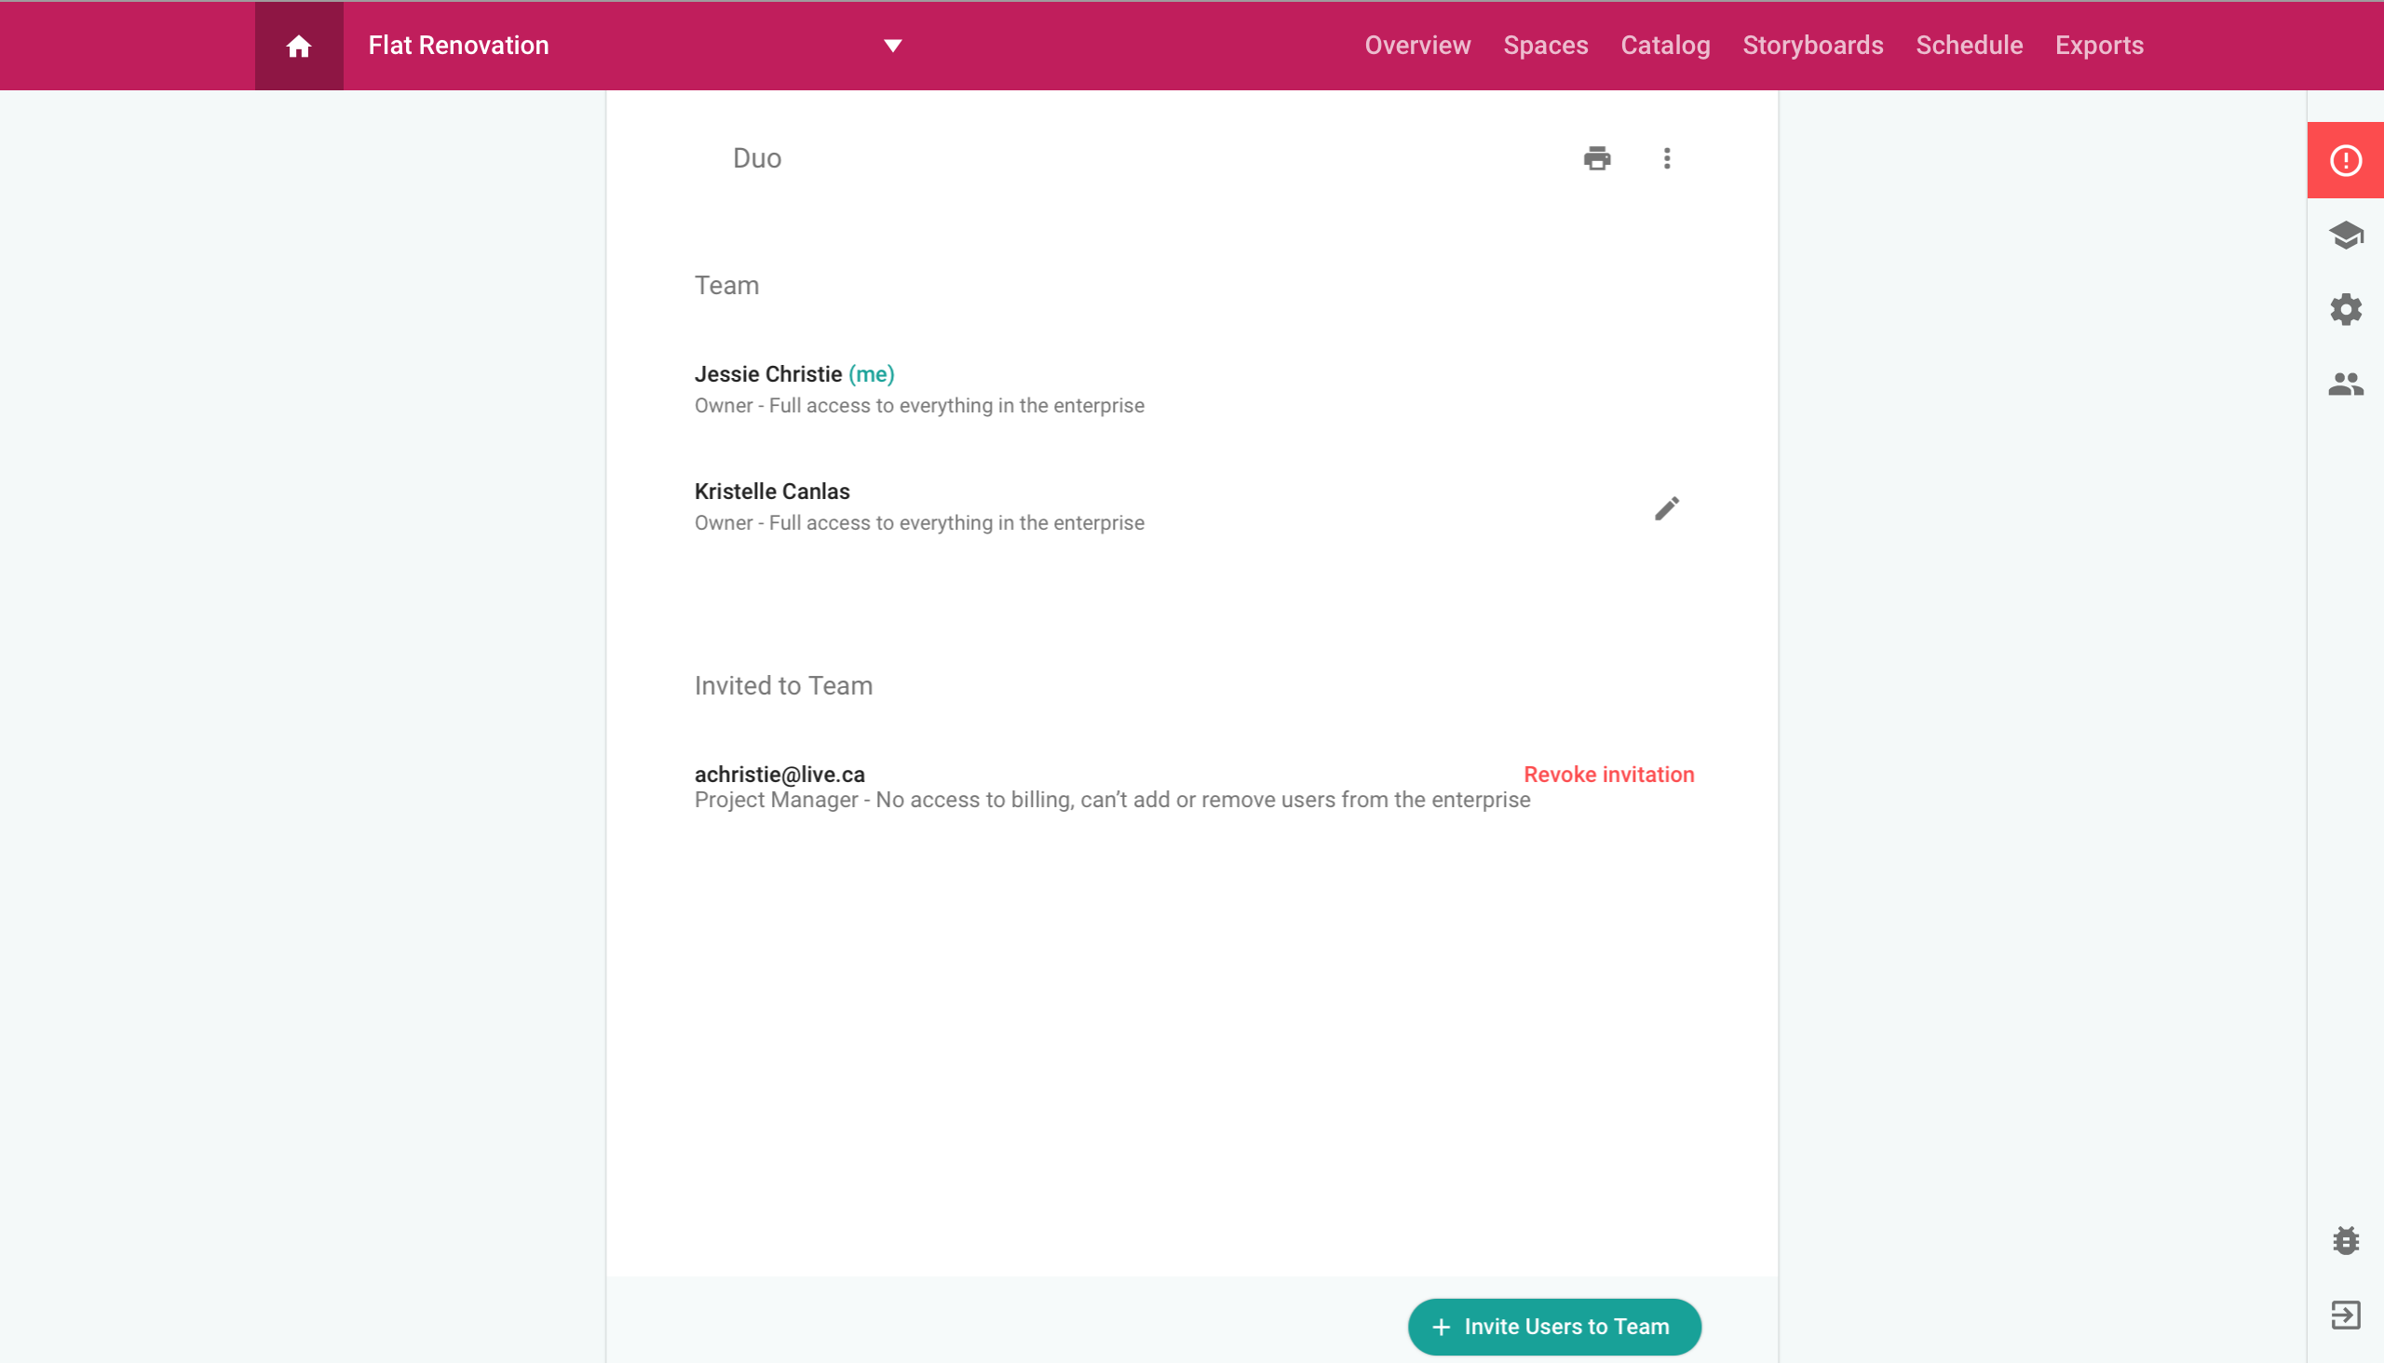Screen dimensions: 2384x1363
Task: Open the Schedule tab
Action: 1969,46
